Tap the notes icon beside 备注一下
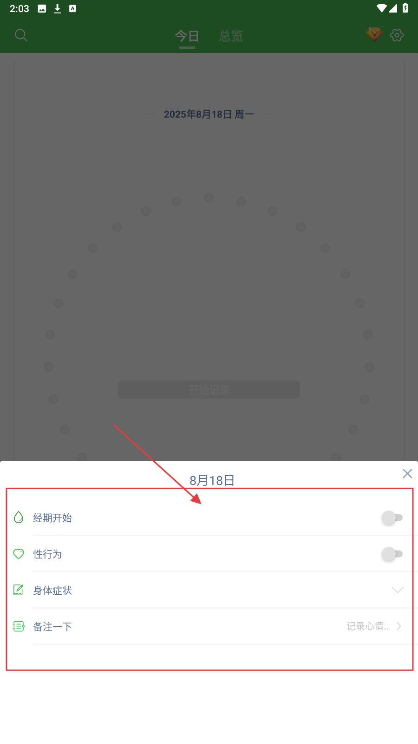 19,626
